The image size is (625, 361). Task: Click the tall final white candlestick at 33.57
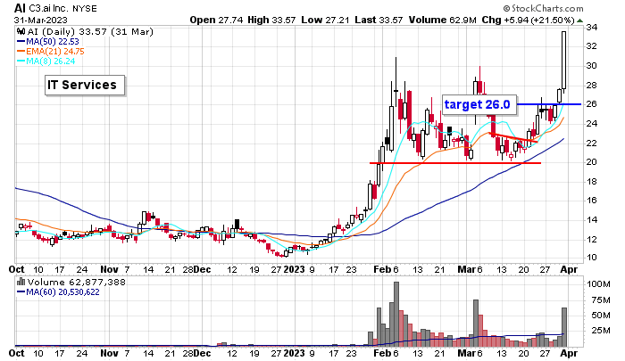point(563,60)
